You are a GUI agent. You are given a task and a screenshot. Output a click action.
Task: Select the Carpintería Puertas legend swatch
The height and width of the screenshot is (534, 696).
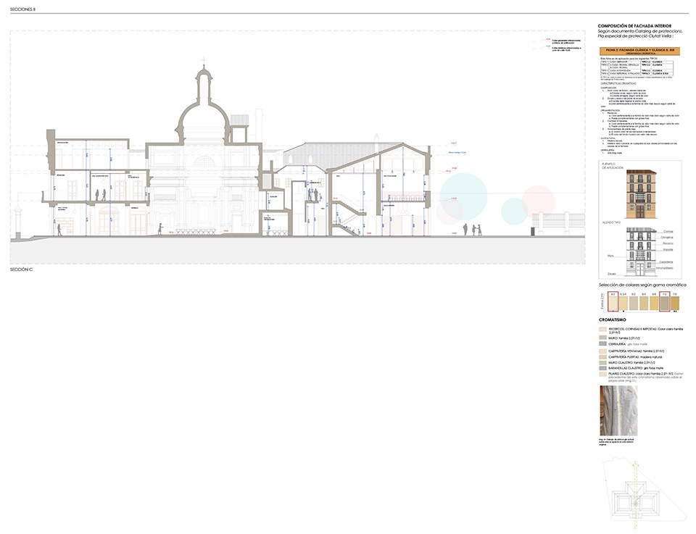(602, 356)
